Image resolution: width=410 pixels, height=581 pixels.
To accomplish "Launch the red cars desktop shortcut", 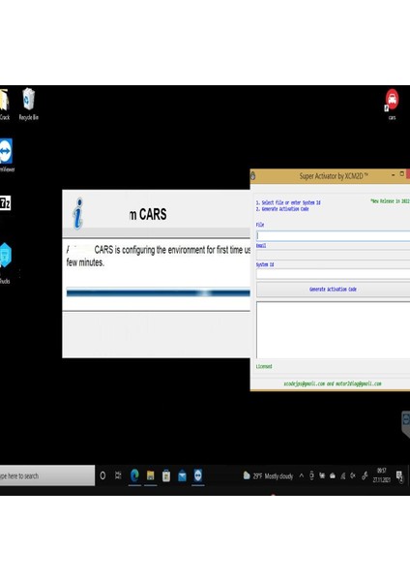I will click(392, 104).
